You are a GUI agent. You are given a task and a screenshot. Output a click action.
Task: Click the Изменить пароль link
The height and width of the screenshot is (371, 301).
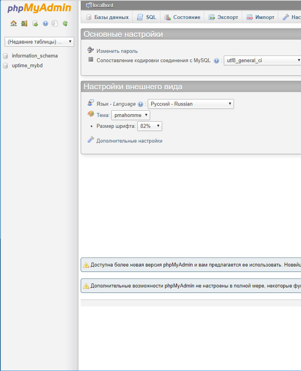(x=117, y=51)
